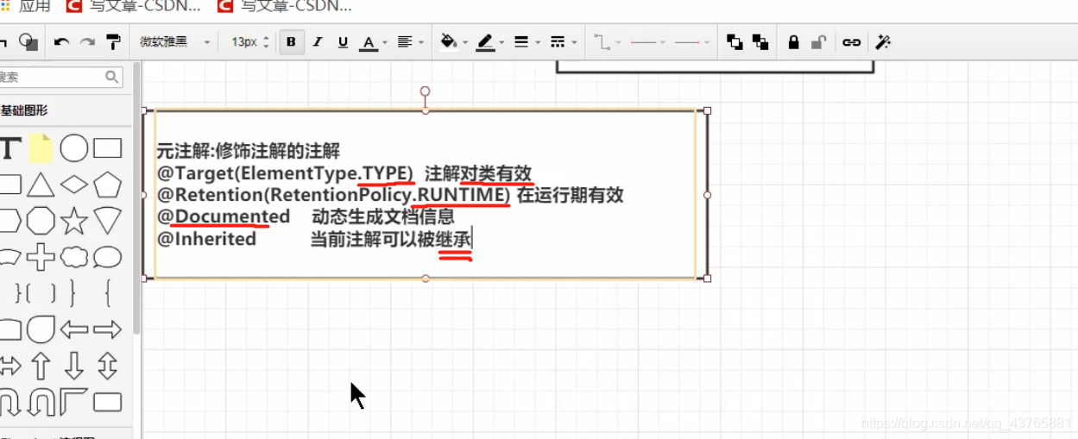Open the connector type dropdown
The height and width of the screenshot is (439, 1078).
click(x=607, y=42)
